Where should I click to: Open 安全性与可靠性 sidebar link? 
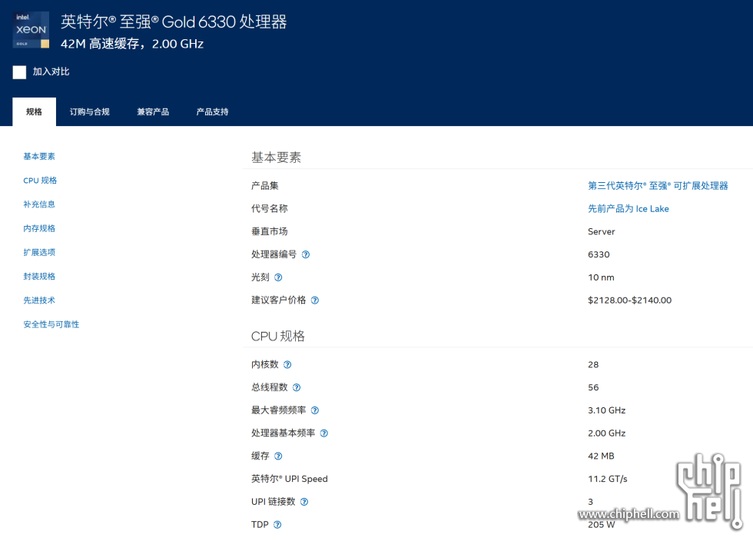[51, 324]
